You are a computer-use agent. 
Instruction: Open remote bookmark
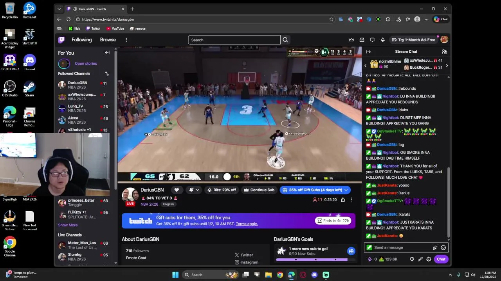pyautogui.click(x=137, y=28)
